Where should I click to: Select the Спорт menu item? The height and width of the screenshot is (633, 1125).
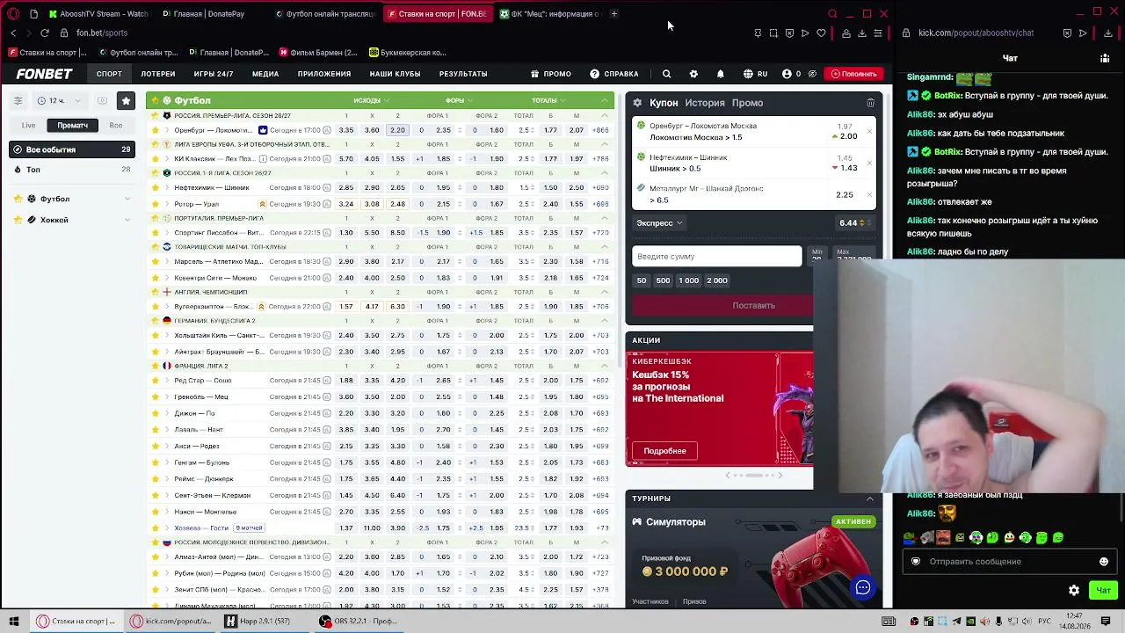pos(109,74)
